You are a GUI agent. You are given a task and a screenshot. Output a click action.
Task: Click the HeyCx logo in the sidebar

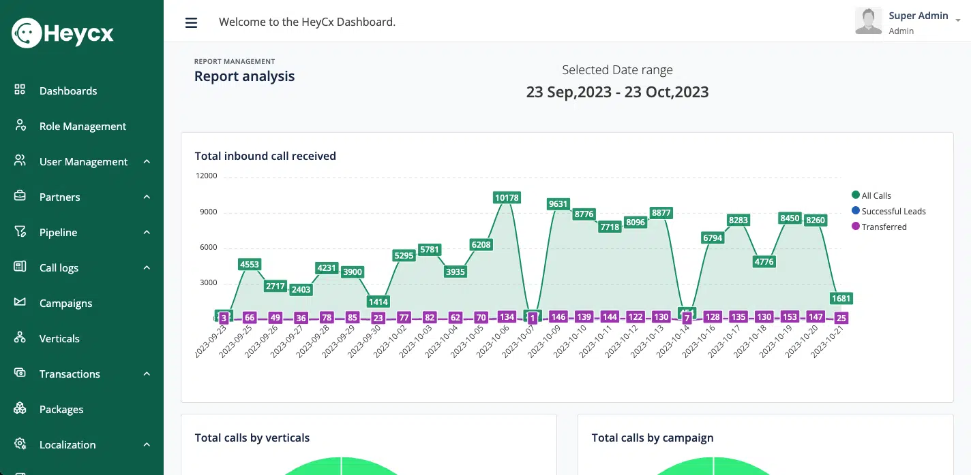pyautogui.click(x=63, y=33)
